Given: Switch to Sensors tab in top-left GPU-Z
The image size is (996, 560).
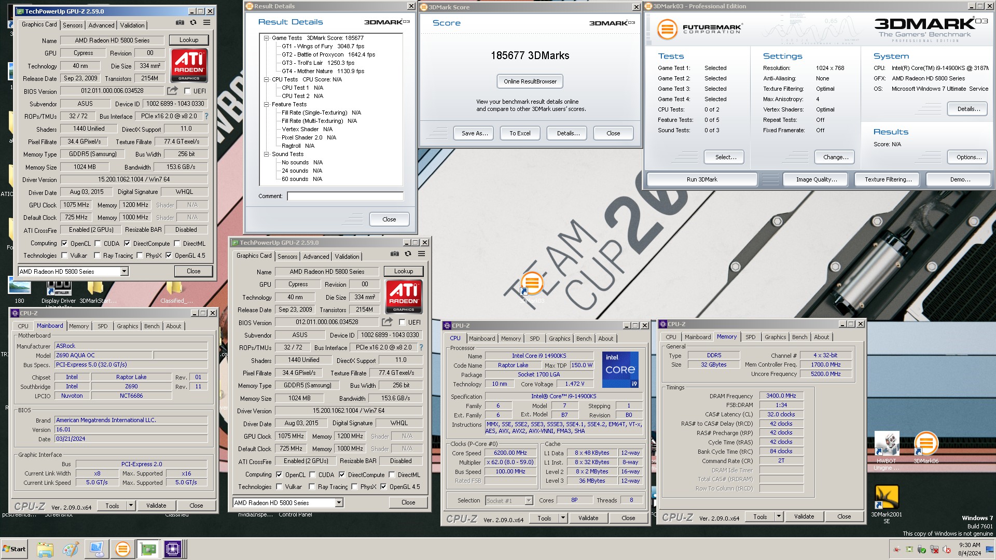Looking at the screenshot, I should click(x=73, y=25).
